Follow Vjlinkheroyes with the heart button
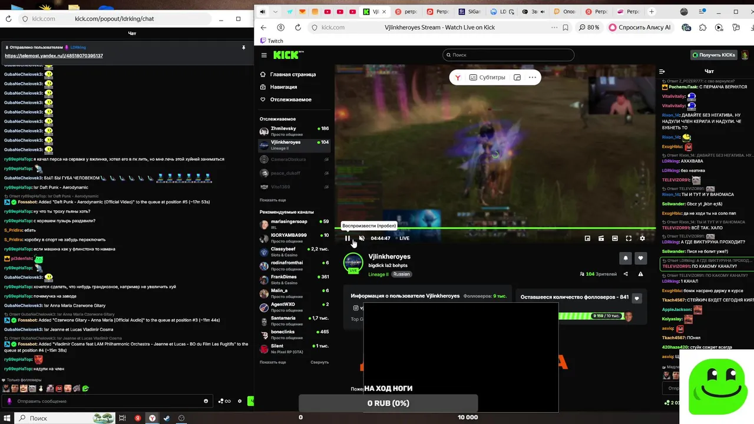 coord(640,258)
